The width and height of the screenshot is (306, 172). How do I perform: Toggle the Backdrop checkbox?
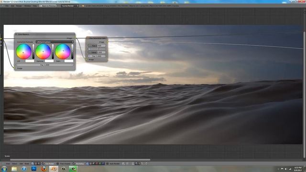[x=74, y=163]
